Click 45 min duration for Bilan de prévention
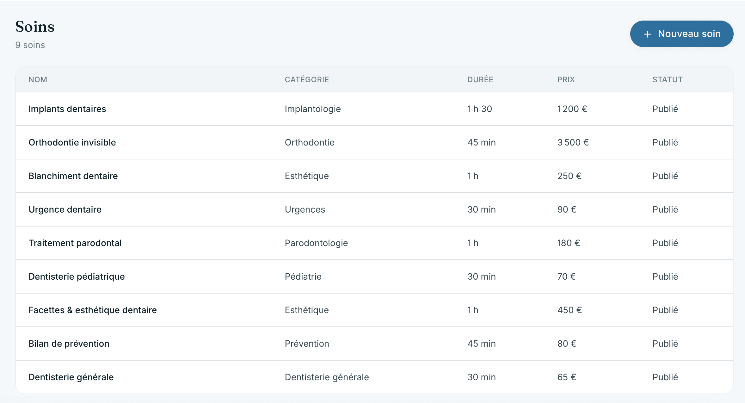The image size is (745, 403). 482,344
